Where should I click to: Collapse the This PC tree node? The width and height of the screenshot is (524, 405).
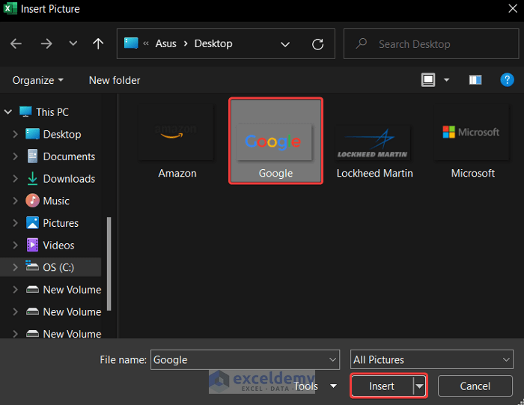8,112
